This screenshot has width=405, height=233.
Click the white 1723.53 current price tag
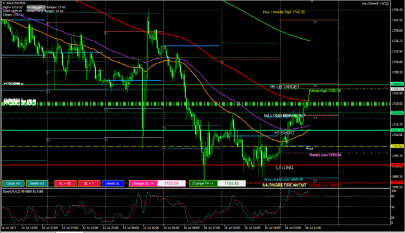tap(397, 89)
